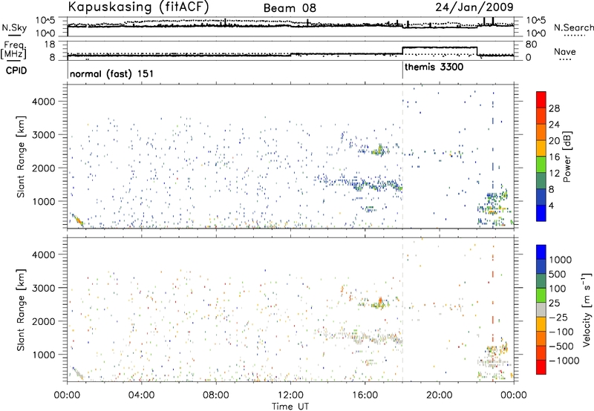Click the green 25–100 Velocity swatch
594x411 pixels.
click(x=541, y=295)
